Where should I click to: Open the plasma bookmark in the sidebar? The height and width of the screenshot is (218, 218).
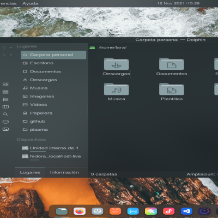(x=53, y=130)
